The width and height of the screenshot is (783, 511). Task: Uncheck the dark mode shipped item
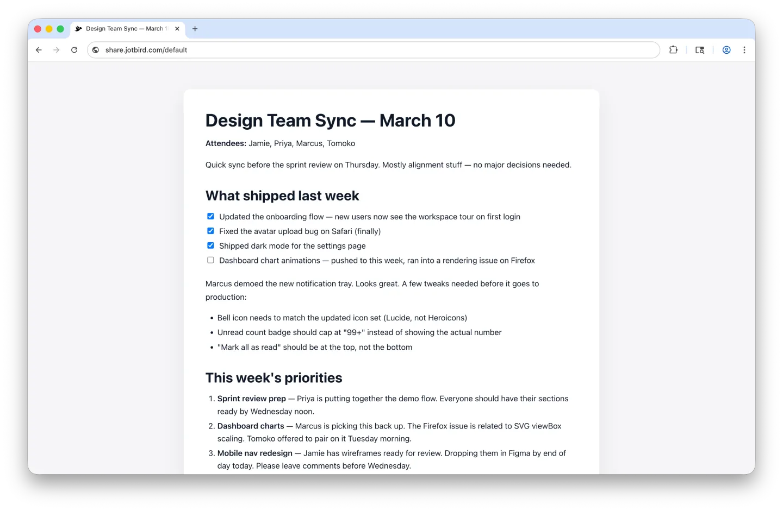(210, 245)
